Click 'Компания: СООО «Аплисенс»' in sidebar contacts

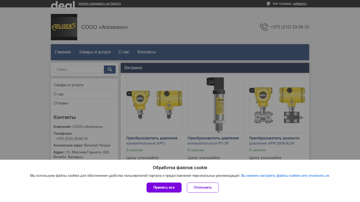pos(78,127)
